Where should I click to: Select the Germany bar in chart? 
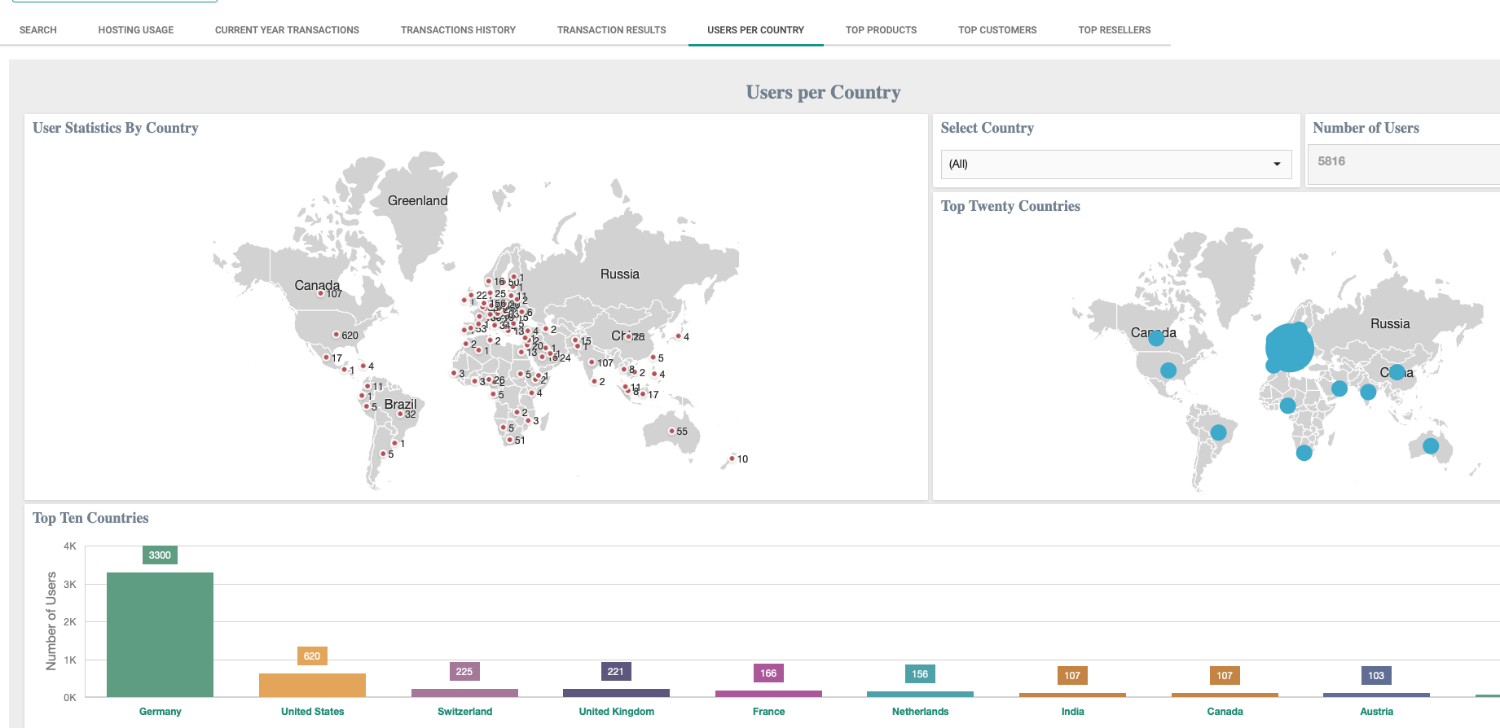coord(160,634)
